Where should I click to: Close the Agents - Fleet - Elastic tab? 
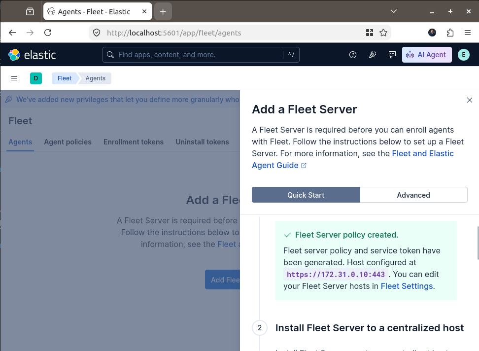144,12
